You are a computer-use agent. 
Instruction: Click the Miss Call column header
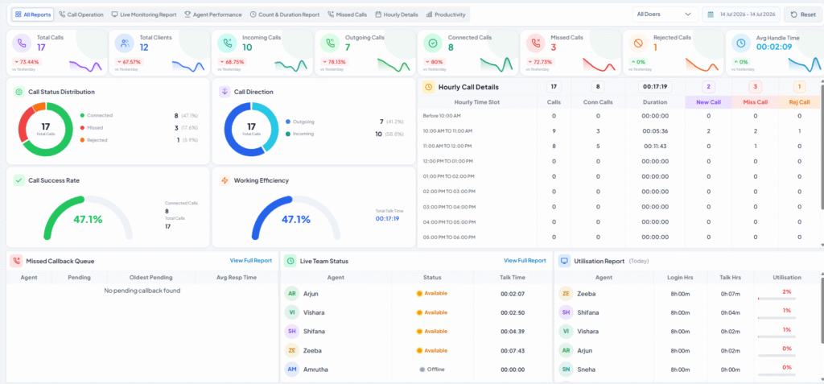click(755, 102)
